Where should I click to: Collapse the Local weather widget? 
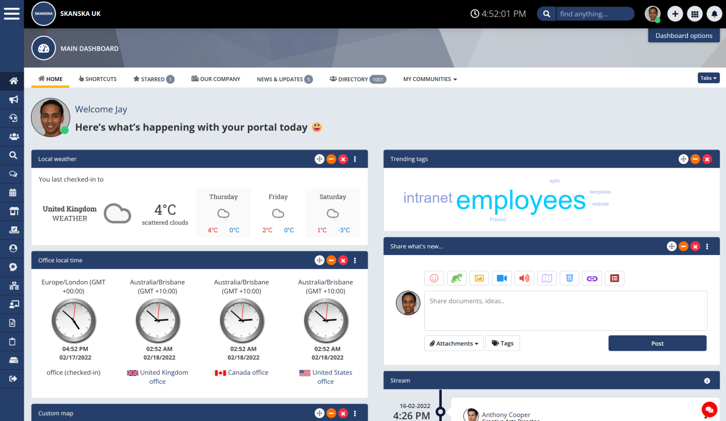pos(331,159)
